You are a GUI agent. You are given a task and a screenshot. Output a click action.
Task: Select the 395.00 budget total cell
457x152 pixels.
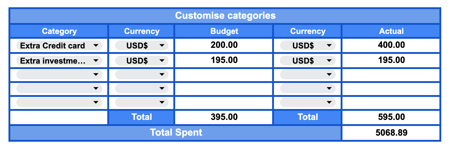tap(224, 117)
